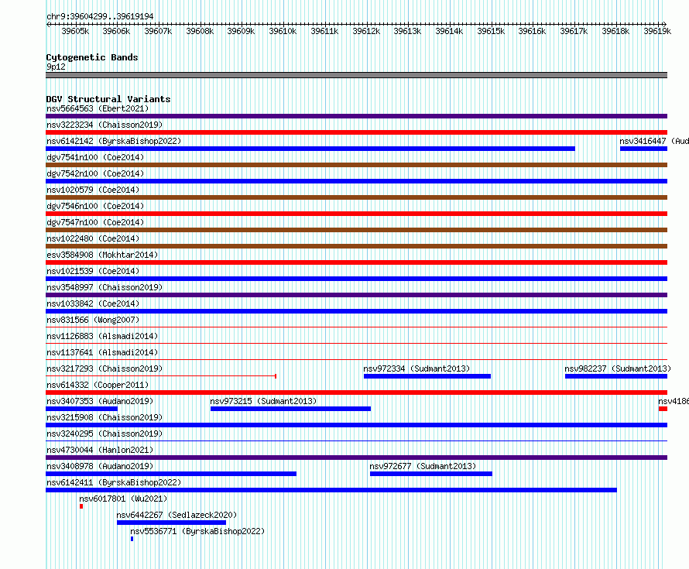Screen dimensions: 689x569
Task: Click the short blue bar under nsv3407353
Action: pos(82,409)
